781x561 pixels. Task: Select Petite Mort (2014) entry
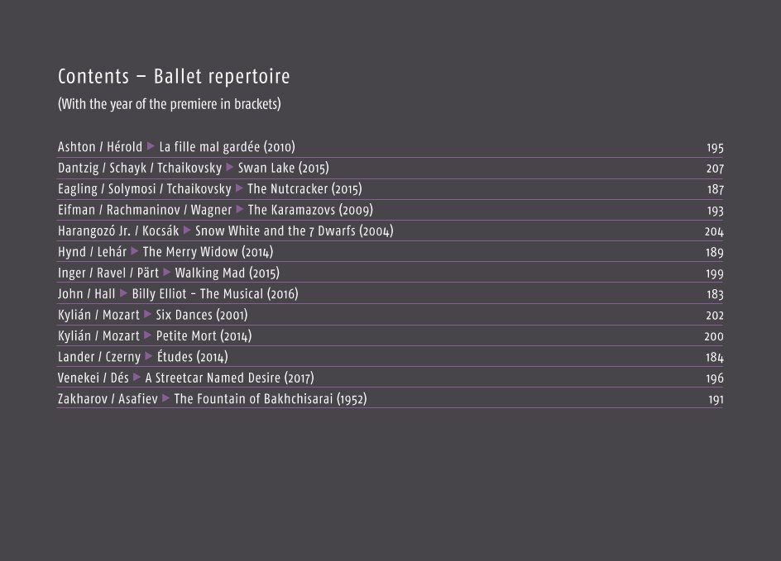[x=390, y=335]
